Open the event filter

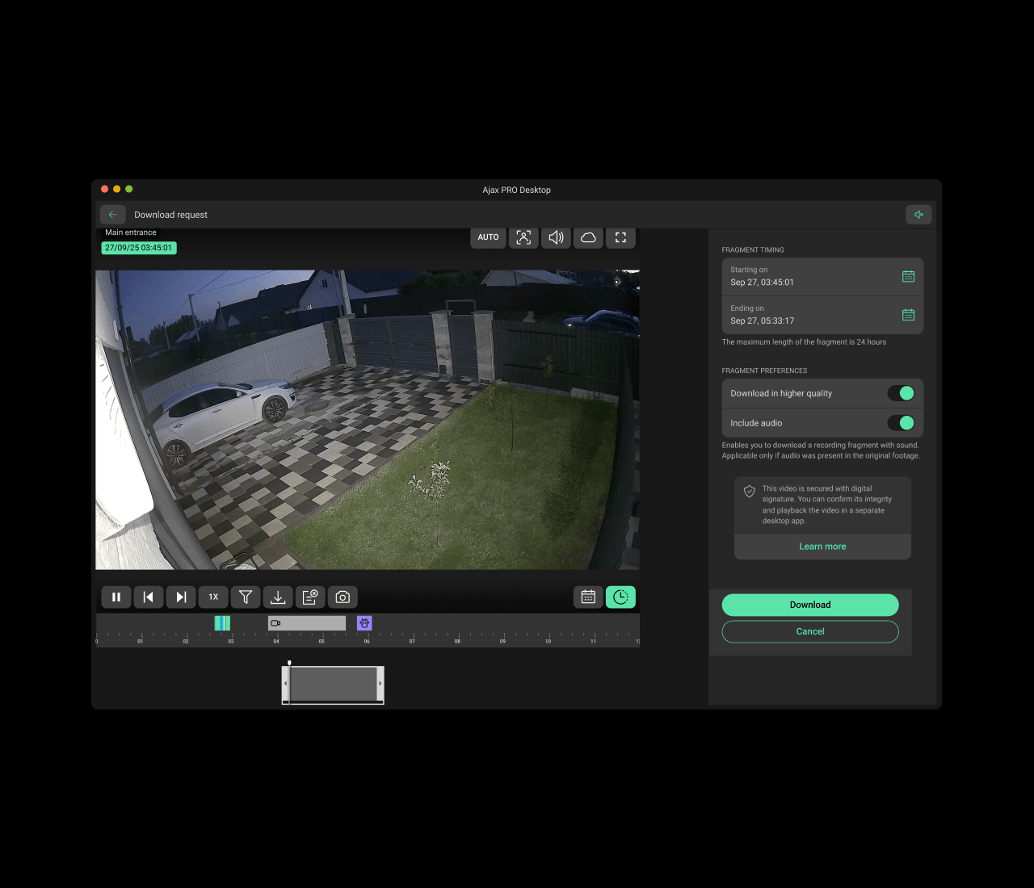(x=246, y=597)
